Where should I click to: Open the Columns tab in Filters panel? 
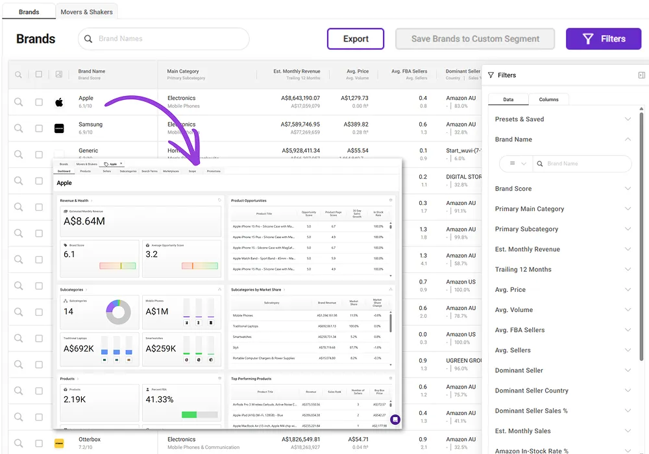tap(548, 99)
